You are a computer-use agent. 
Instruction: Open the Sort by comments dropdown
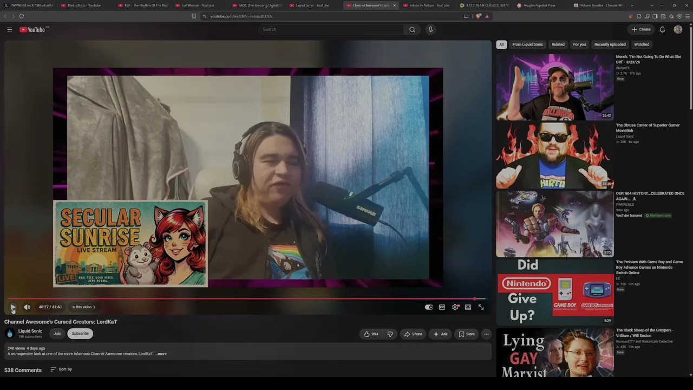[61, 369]
